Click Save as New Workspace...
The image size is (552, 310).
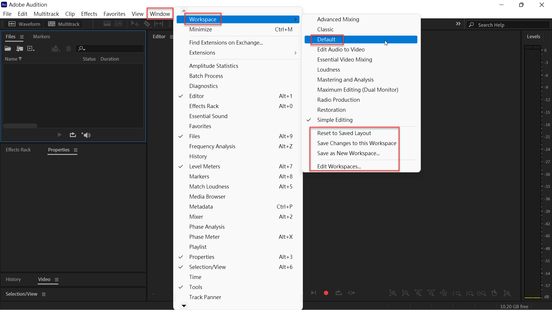pyautogui.click(x=361, y=153)
